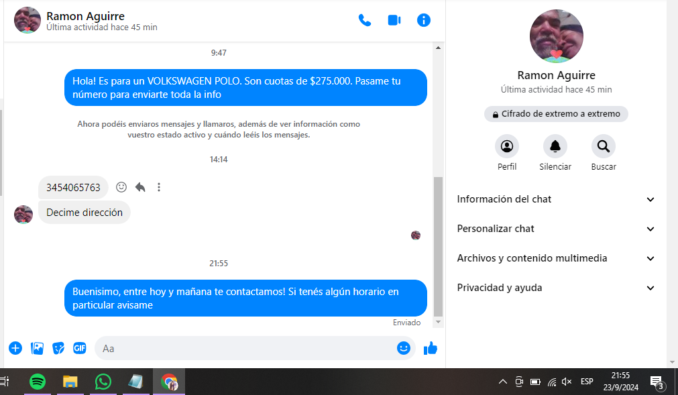React to the 3454065763 message

click(121, 187)
